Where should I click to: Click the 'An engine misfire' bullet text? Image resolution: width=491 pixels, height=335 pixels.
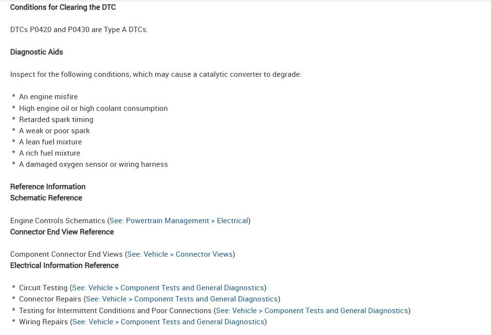tap(48, 97)
